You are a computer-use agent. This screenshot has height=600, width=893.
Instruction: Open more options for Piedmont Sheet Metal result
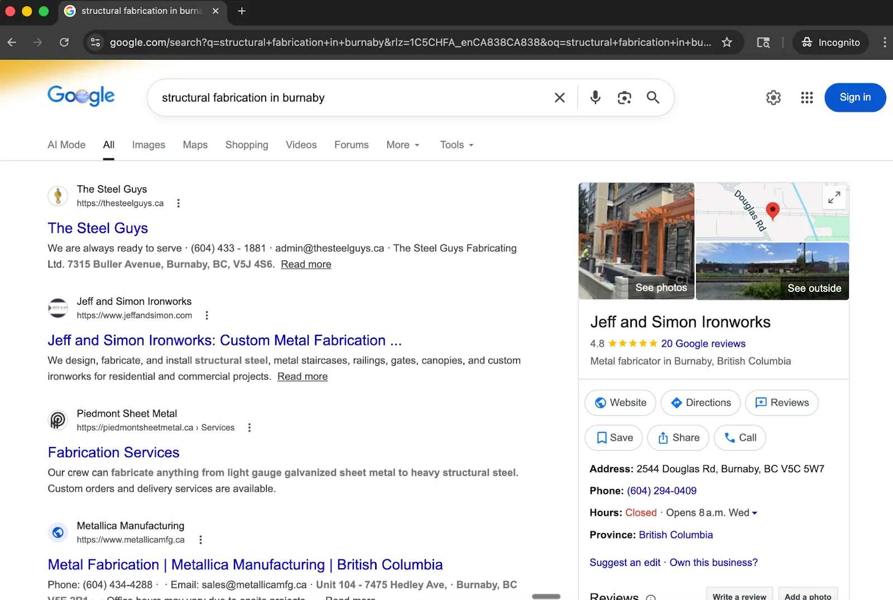pos(249,428)
